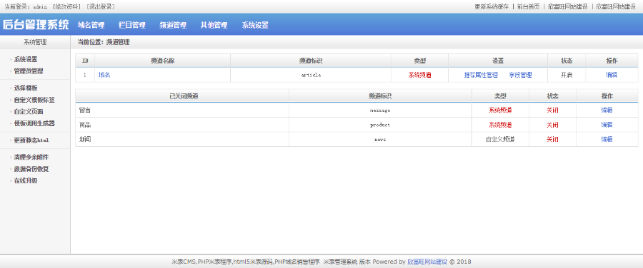Click 系统频道 in the 留言 row
The width and height of the screenshot is (643, 268).
point(500,110)
